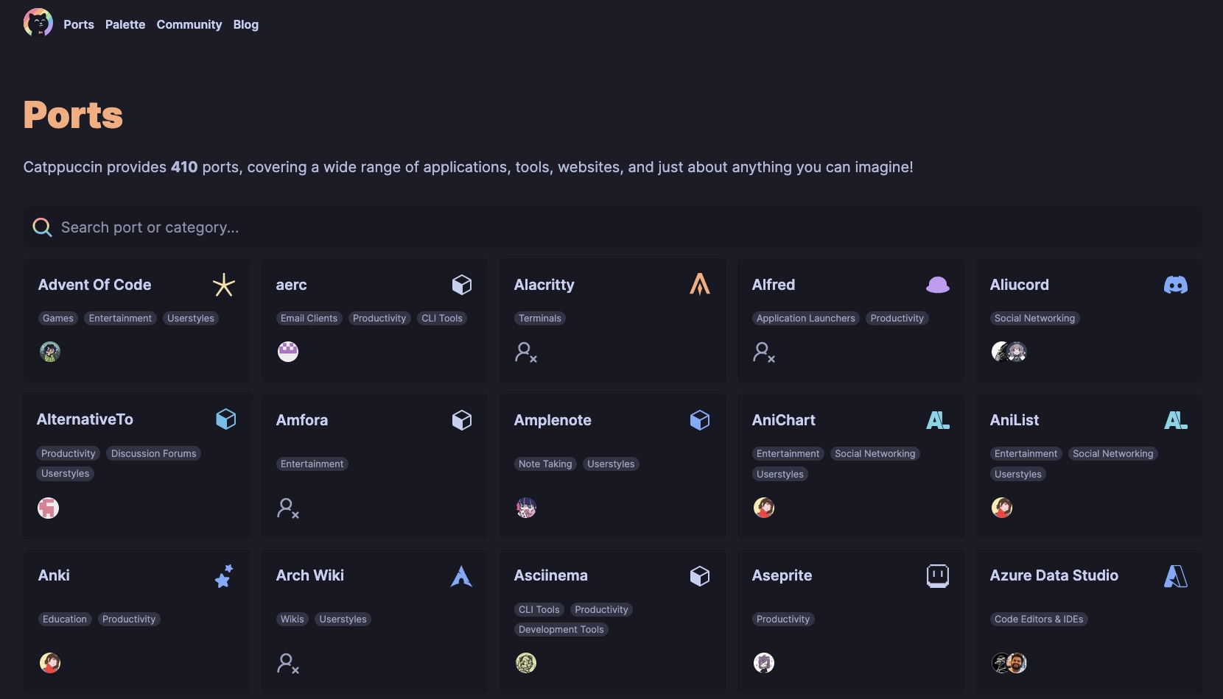1223x699 pixels.
Task: Select the Terminals tag on Alacritty
Action: (540, 319)
